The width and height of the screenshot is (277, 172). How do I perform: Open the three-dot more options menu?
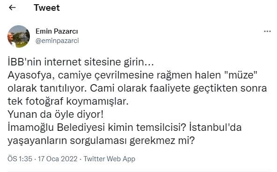click(x=267, y=31)
